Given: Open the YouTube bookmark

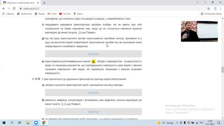Looking at the screenshot, I should pos(65,14).
